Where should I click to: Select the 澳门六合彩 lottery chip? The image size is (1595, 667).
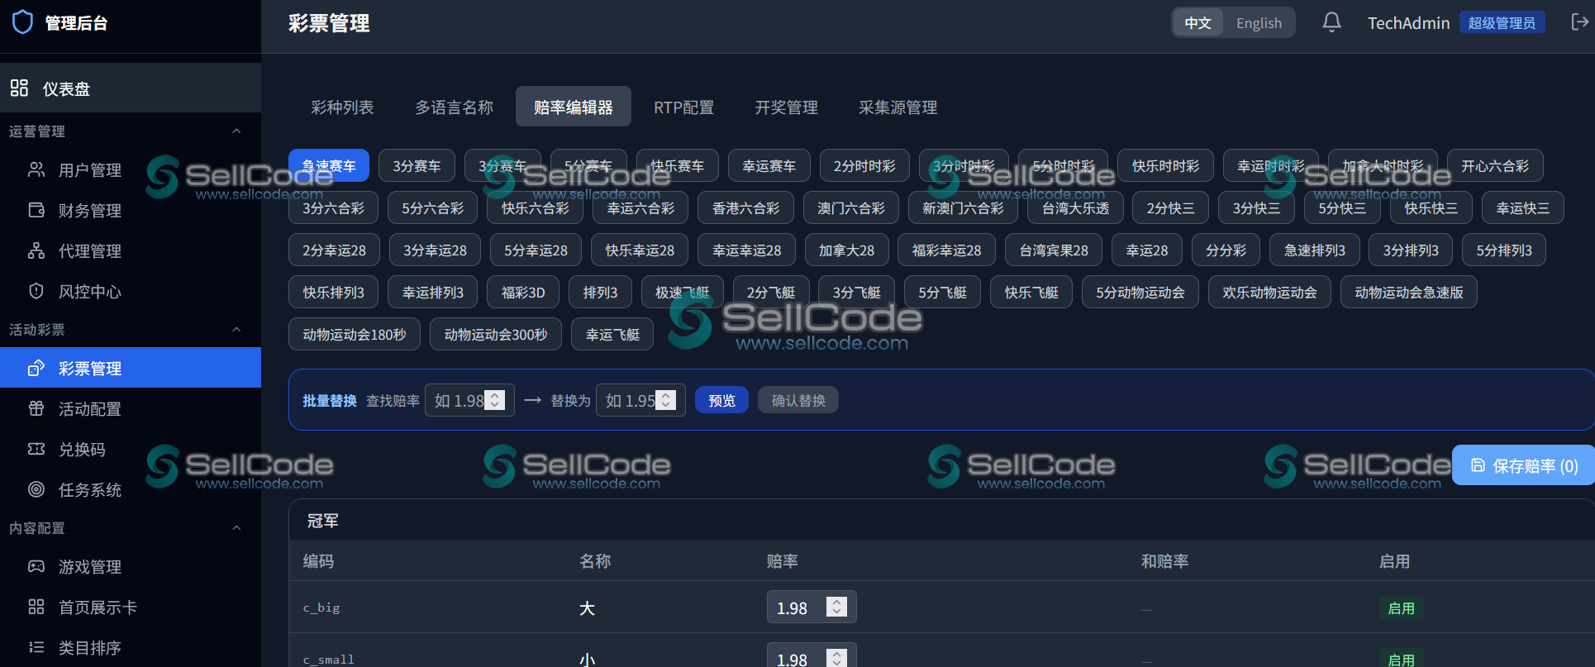click(x=851, y=207)
